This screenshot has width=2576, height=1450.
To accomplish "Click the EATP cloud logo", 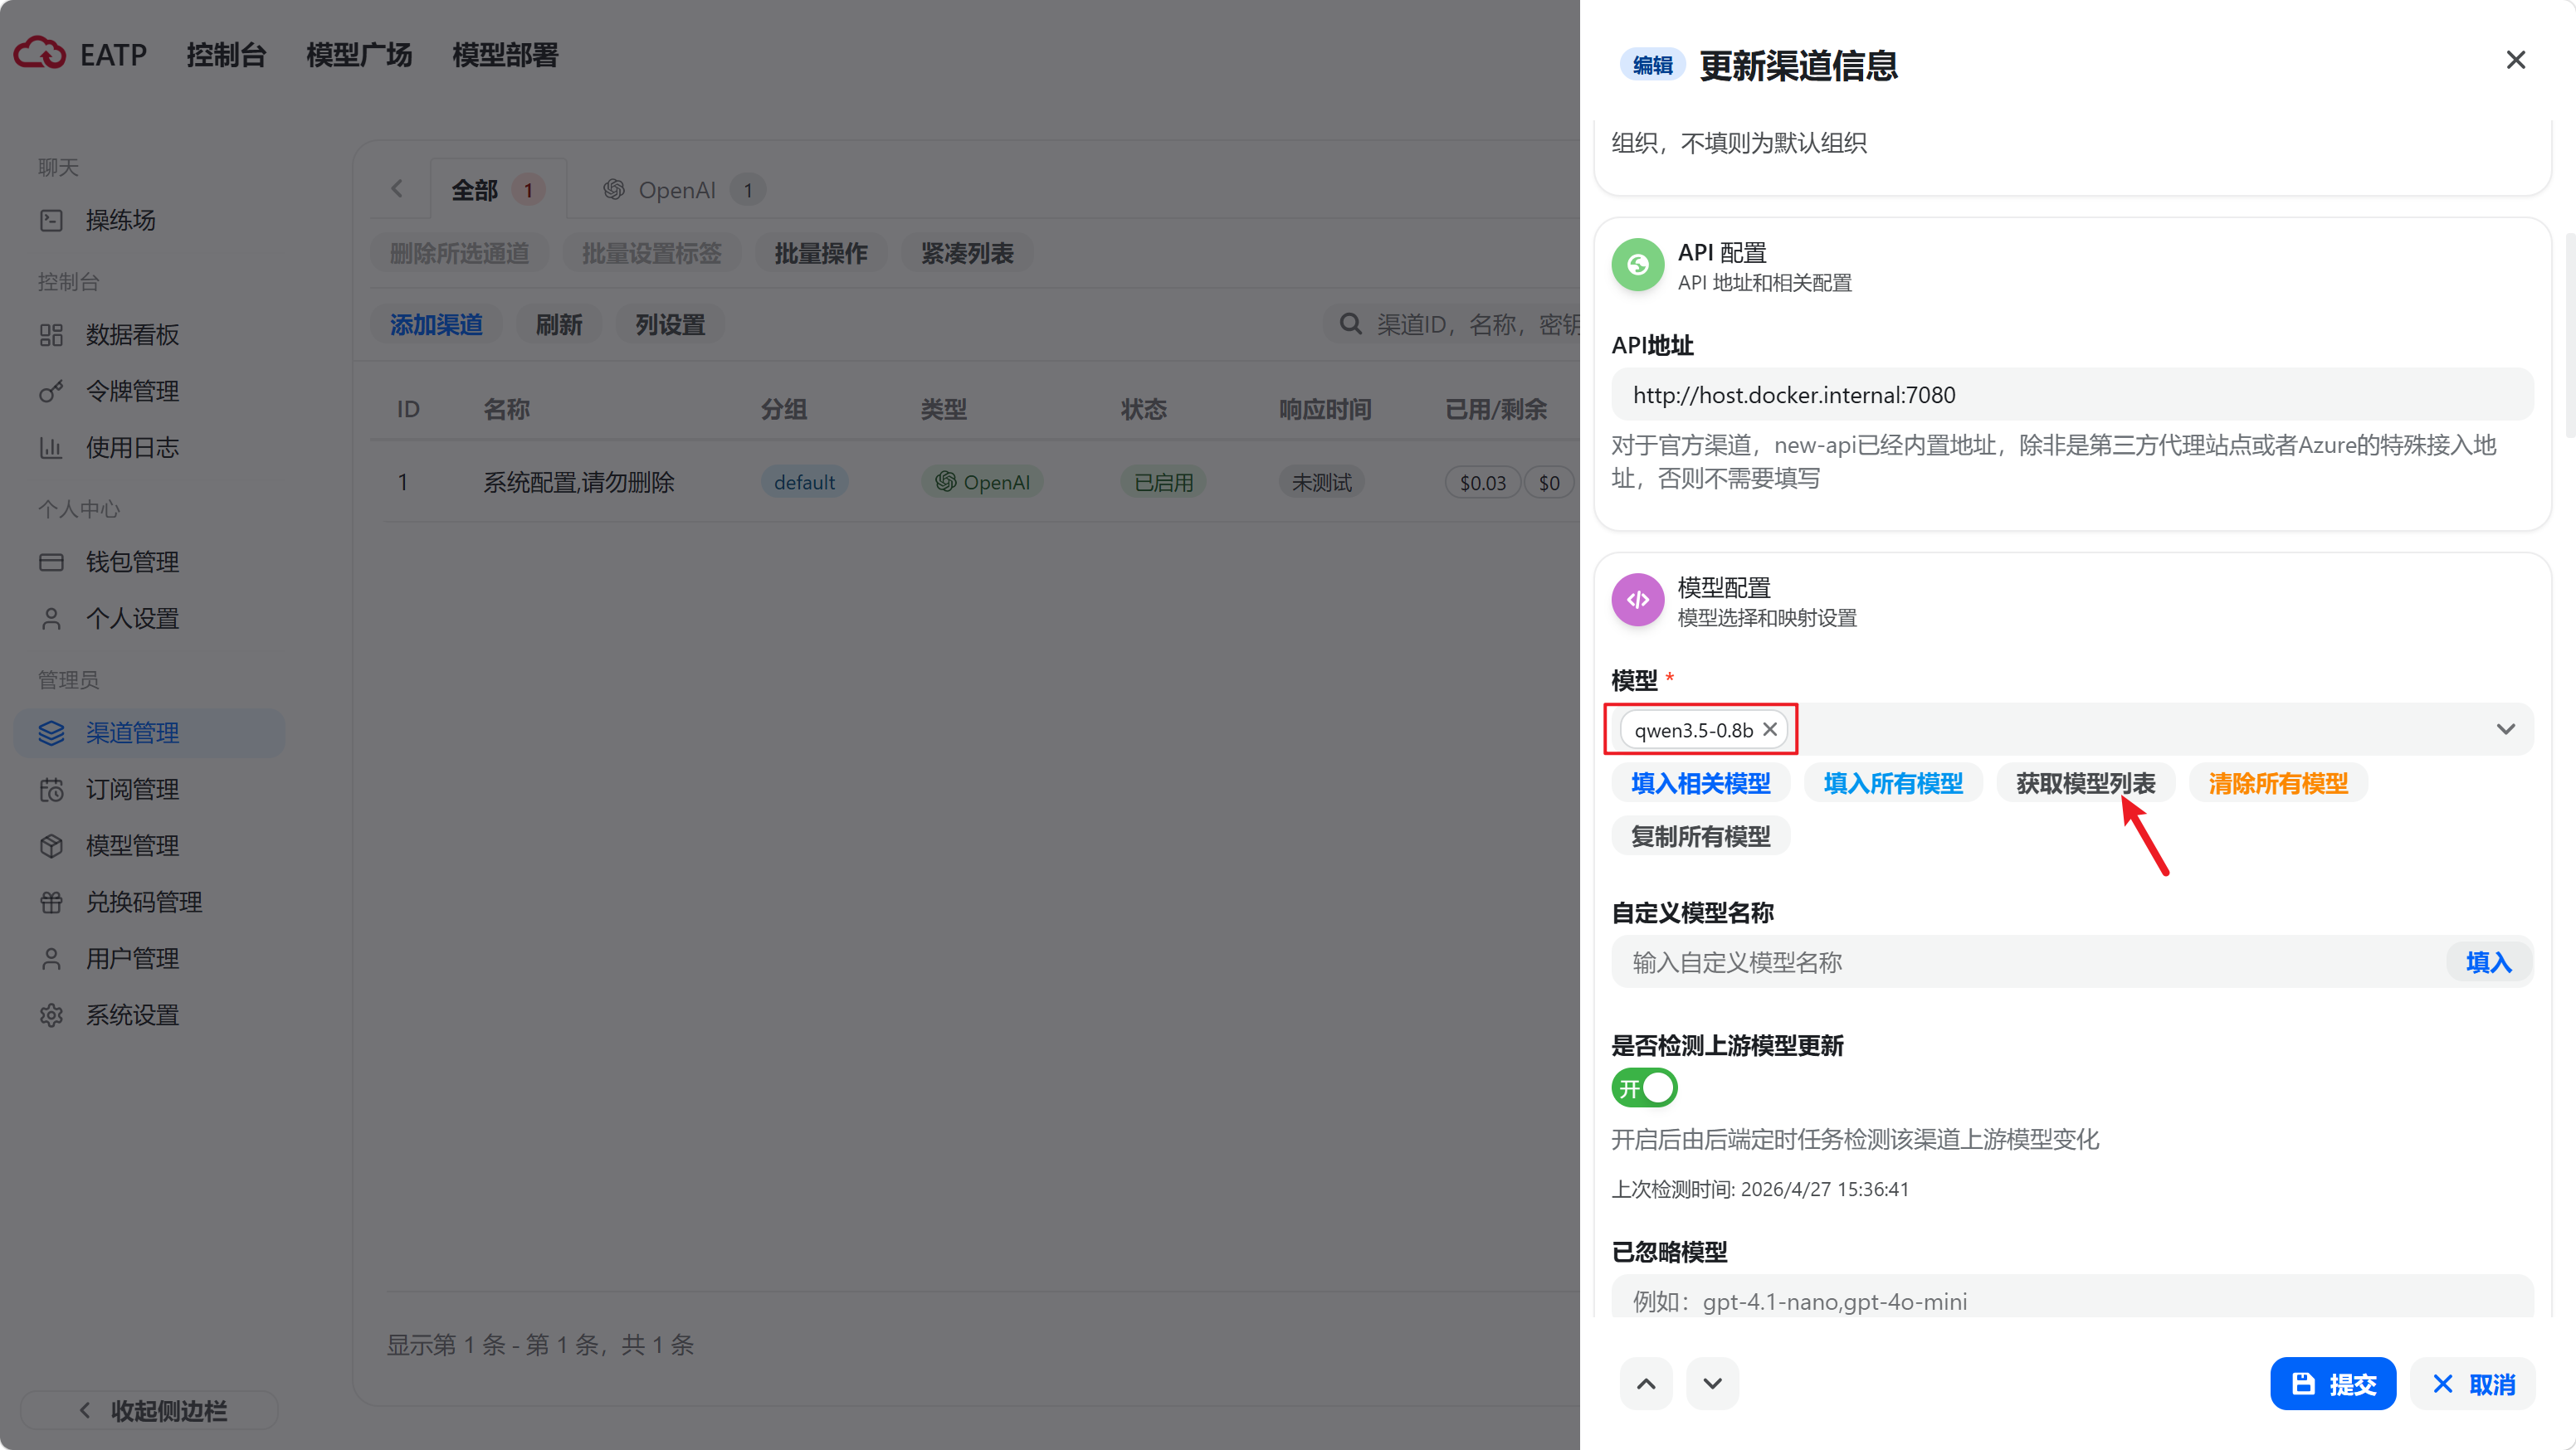I will point(40,54).
